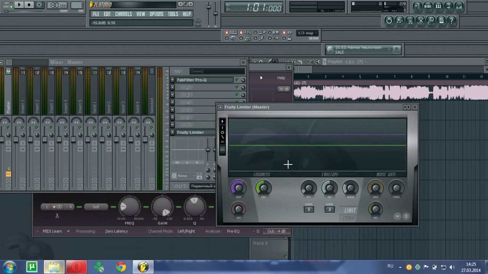This screenshot has height=274, width=488.
Task: Open the mixer OUT output dropdown
Action: pyautogui.click(x=203, y=186)
